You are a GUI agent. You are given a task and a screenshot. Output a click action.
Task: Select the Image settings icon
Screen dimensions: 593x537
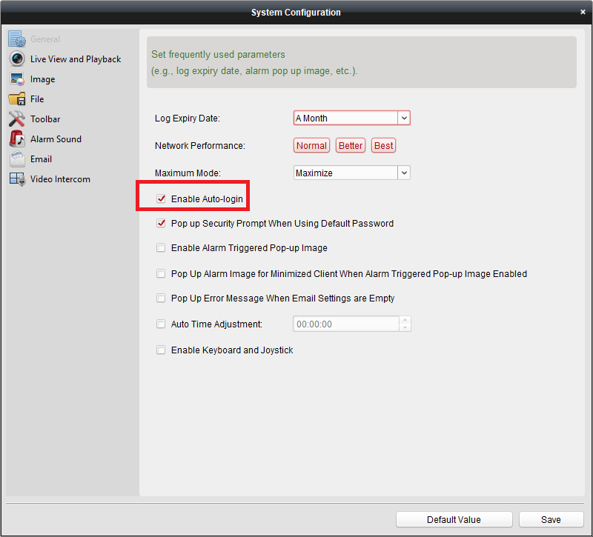(x=17, y=79)
